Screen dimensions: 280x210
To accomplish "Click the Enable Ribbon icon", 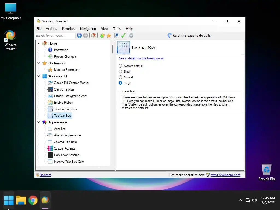I will click(x=50, y=103).
